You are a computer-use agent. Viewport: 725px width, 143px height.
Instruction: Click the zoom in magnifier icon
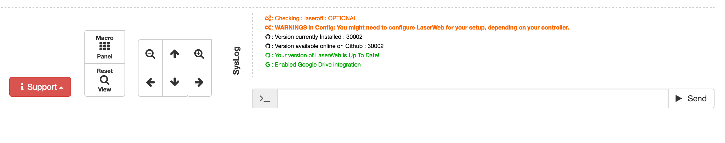click(199, 54)
